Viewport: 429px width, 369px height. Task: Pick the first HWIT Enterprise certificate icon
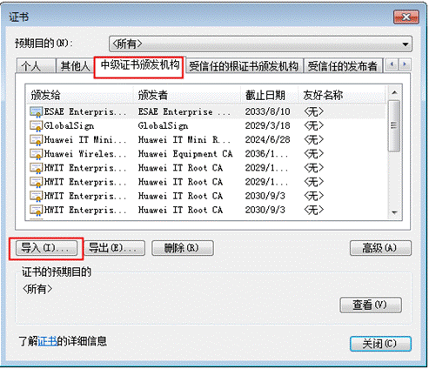(x=36, y=168)
